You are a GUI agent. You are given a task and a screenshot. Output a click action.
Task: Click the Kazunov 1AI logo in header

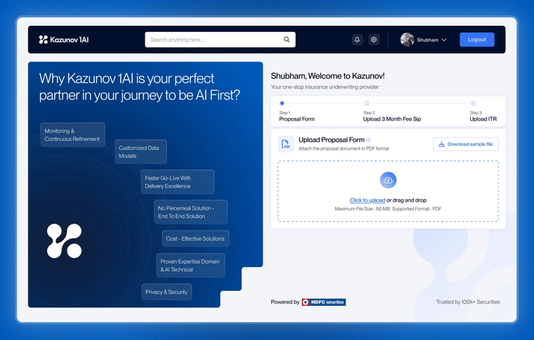coord(64,40)
